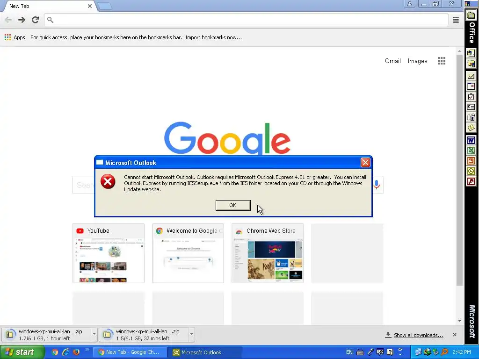Click the network computers icon in the system tray
The height and width of the screenshot is (359, 479).
(418, 352)
